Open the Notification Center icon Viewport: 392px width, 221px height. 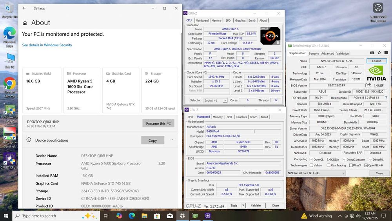(383, 216)
